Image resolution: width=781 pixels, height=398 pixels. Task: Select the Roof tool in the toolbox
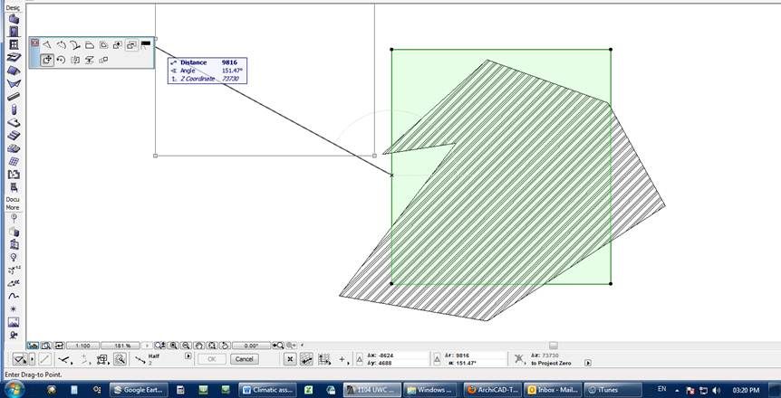(14, 71)
